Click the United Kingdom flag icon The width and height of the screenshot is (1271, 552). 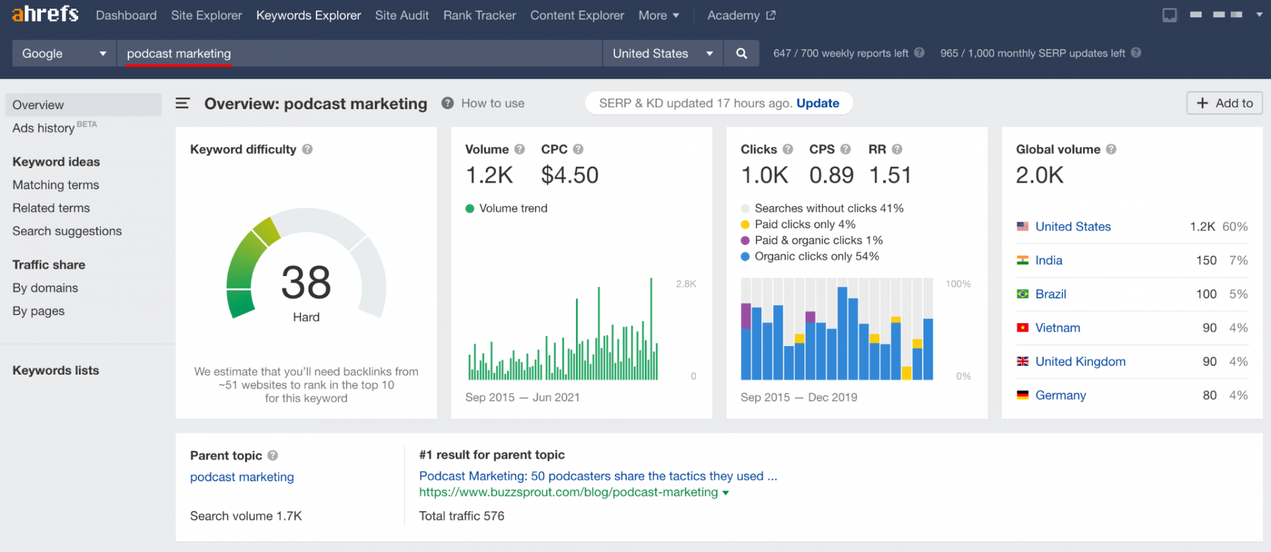tap(1023, 361)
